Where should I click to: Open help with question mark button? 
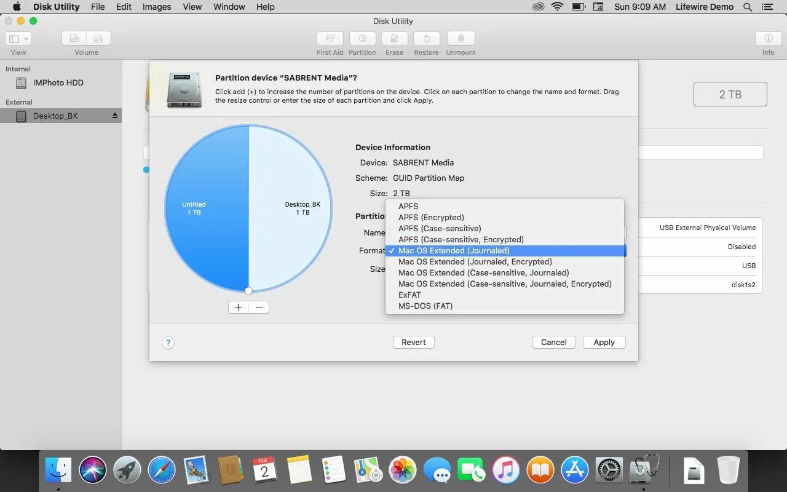tap(168, 343)
